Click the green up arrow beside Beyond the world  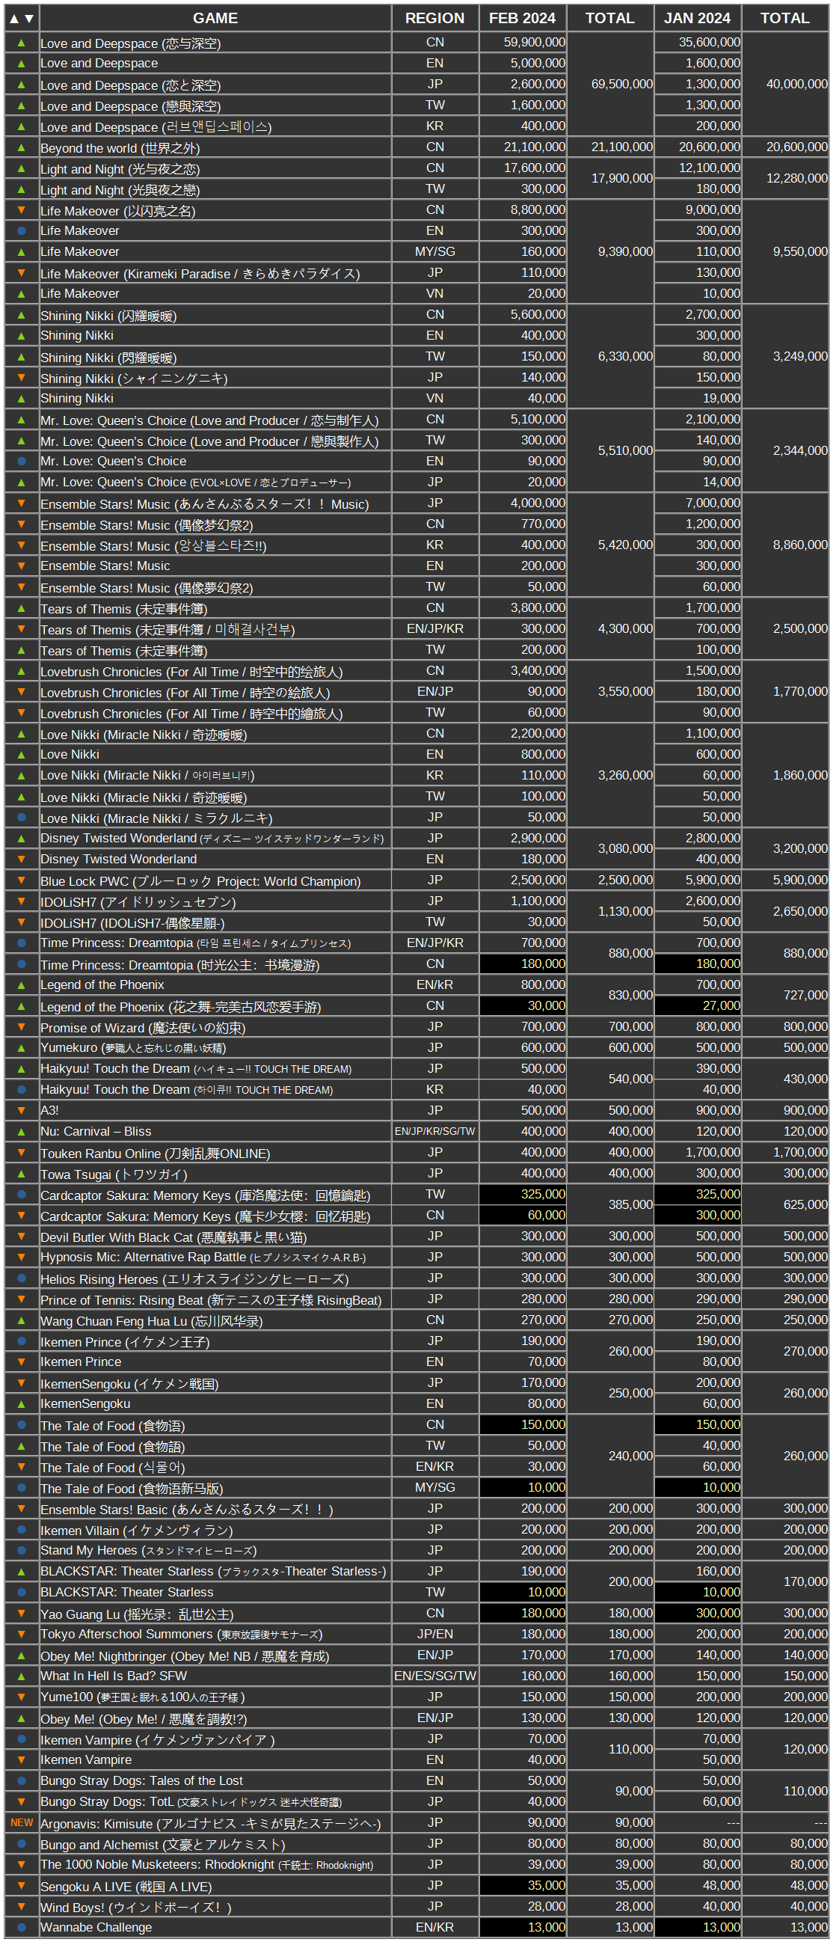coord(21,147)
